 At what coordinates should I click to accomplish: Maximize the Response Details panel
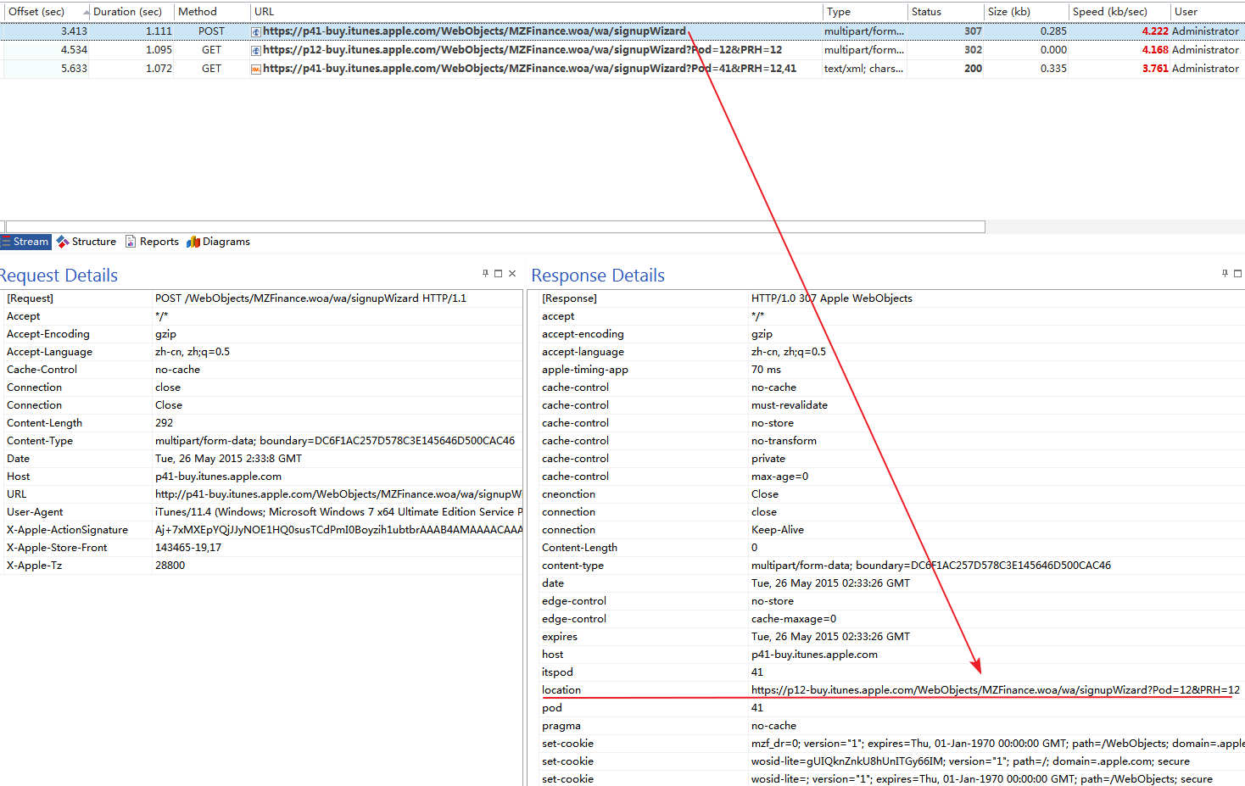click(1238, 273)
